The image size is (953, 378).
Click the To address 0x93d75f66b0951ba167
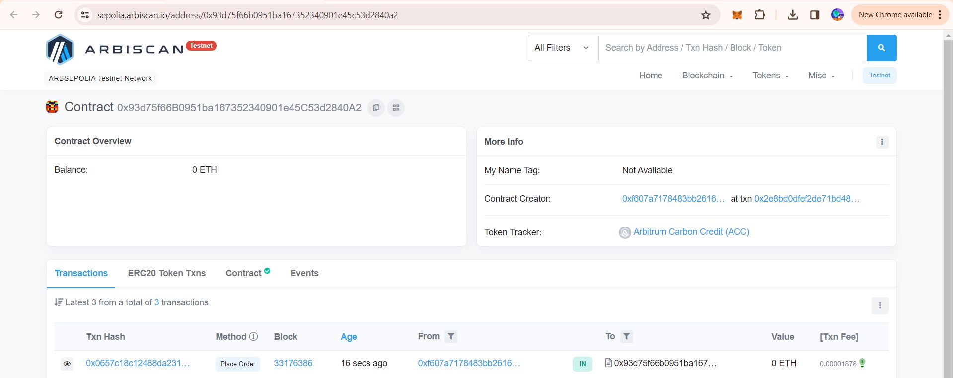pyautogui.click(x=665, y=363)
